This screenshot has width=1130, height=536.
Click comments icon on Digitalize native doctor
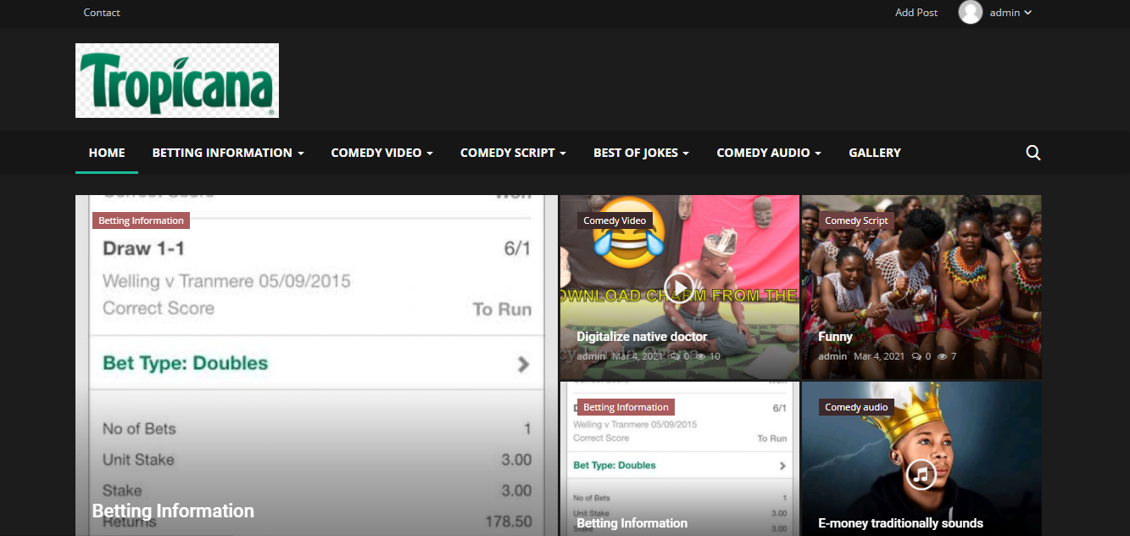click(674, 356)
